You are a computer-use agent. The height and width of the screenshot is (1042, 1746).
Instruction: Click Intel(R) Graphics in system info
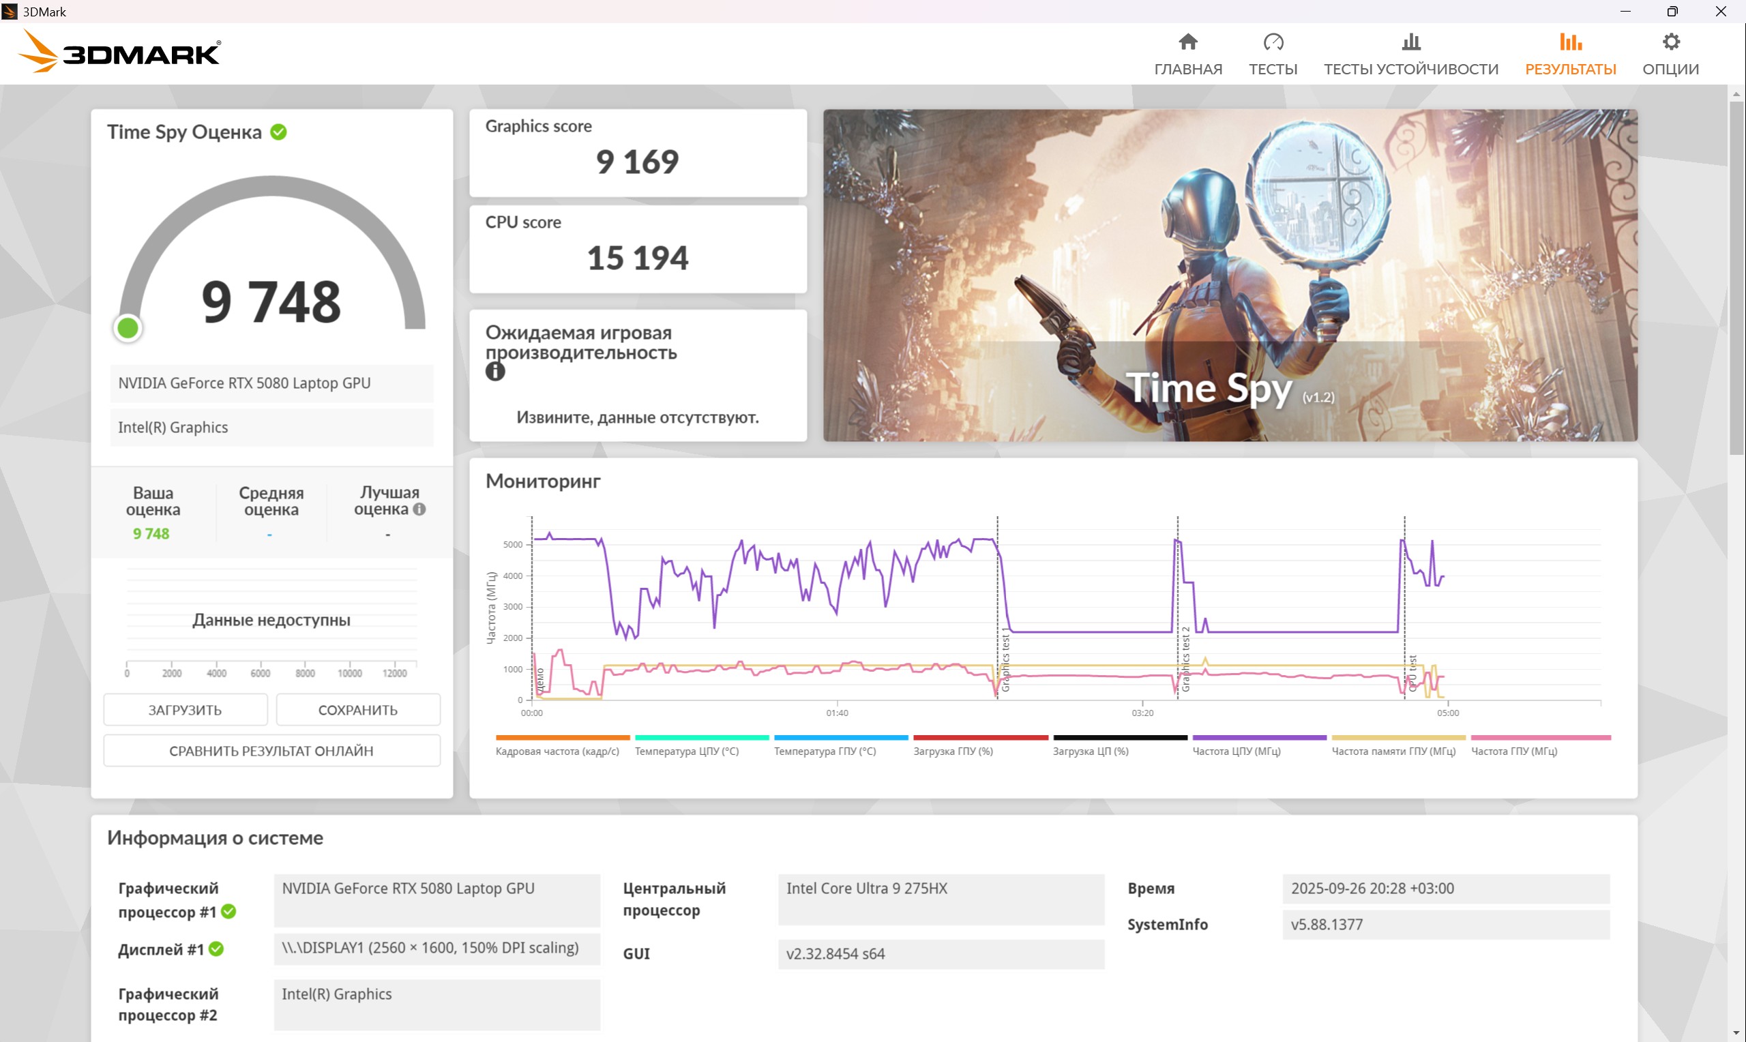tap(436, 1004)
